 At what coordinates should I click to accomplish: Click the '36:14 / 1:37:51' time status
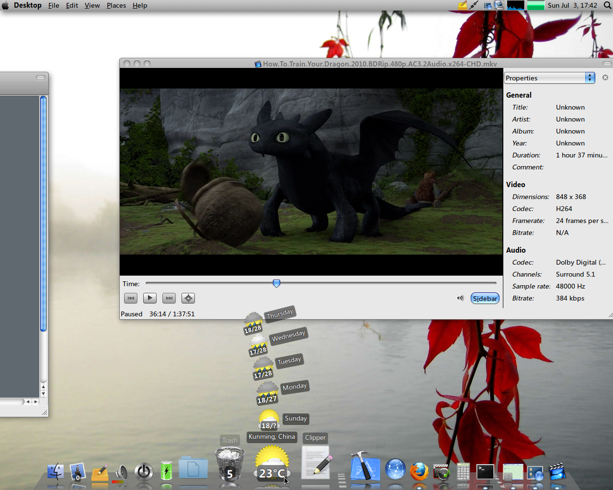coord(172,314)
